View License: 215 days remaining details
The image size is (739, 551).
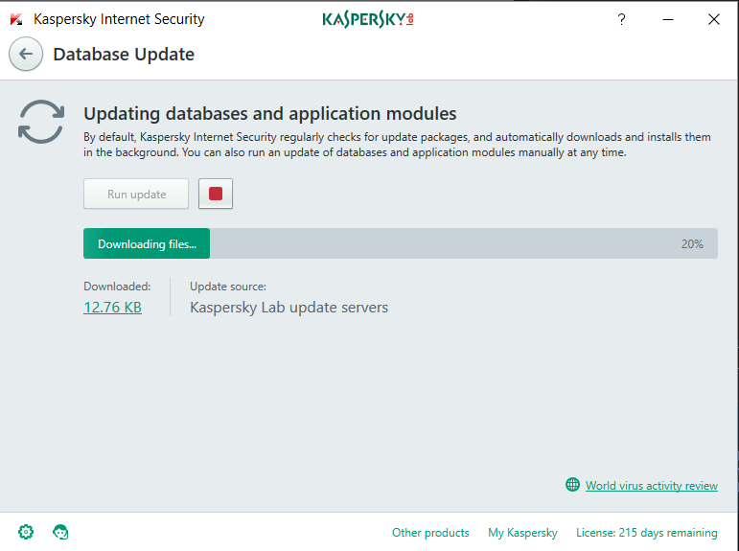tap(646, 533)
